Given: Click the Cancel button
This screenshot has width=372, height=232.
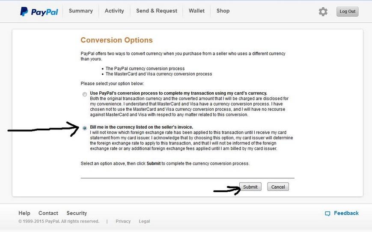Looking at the screenshot, I should pos(278,187).
